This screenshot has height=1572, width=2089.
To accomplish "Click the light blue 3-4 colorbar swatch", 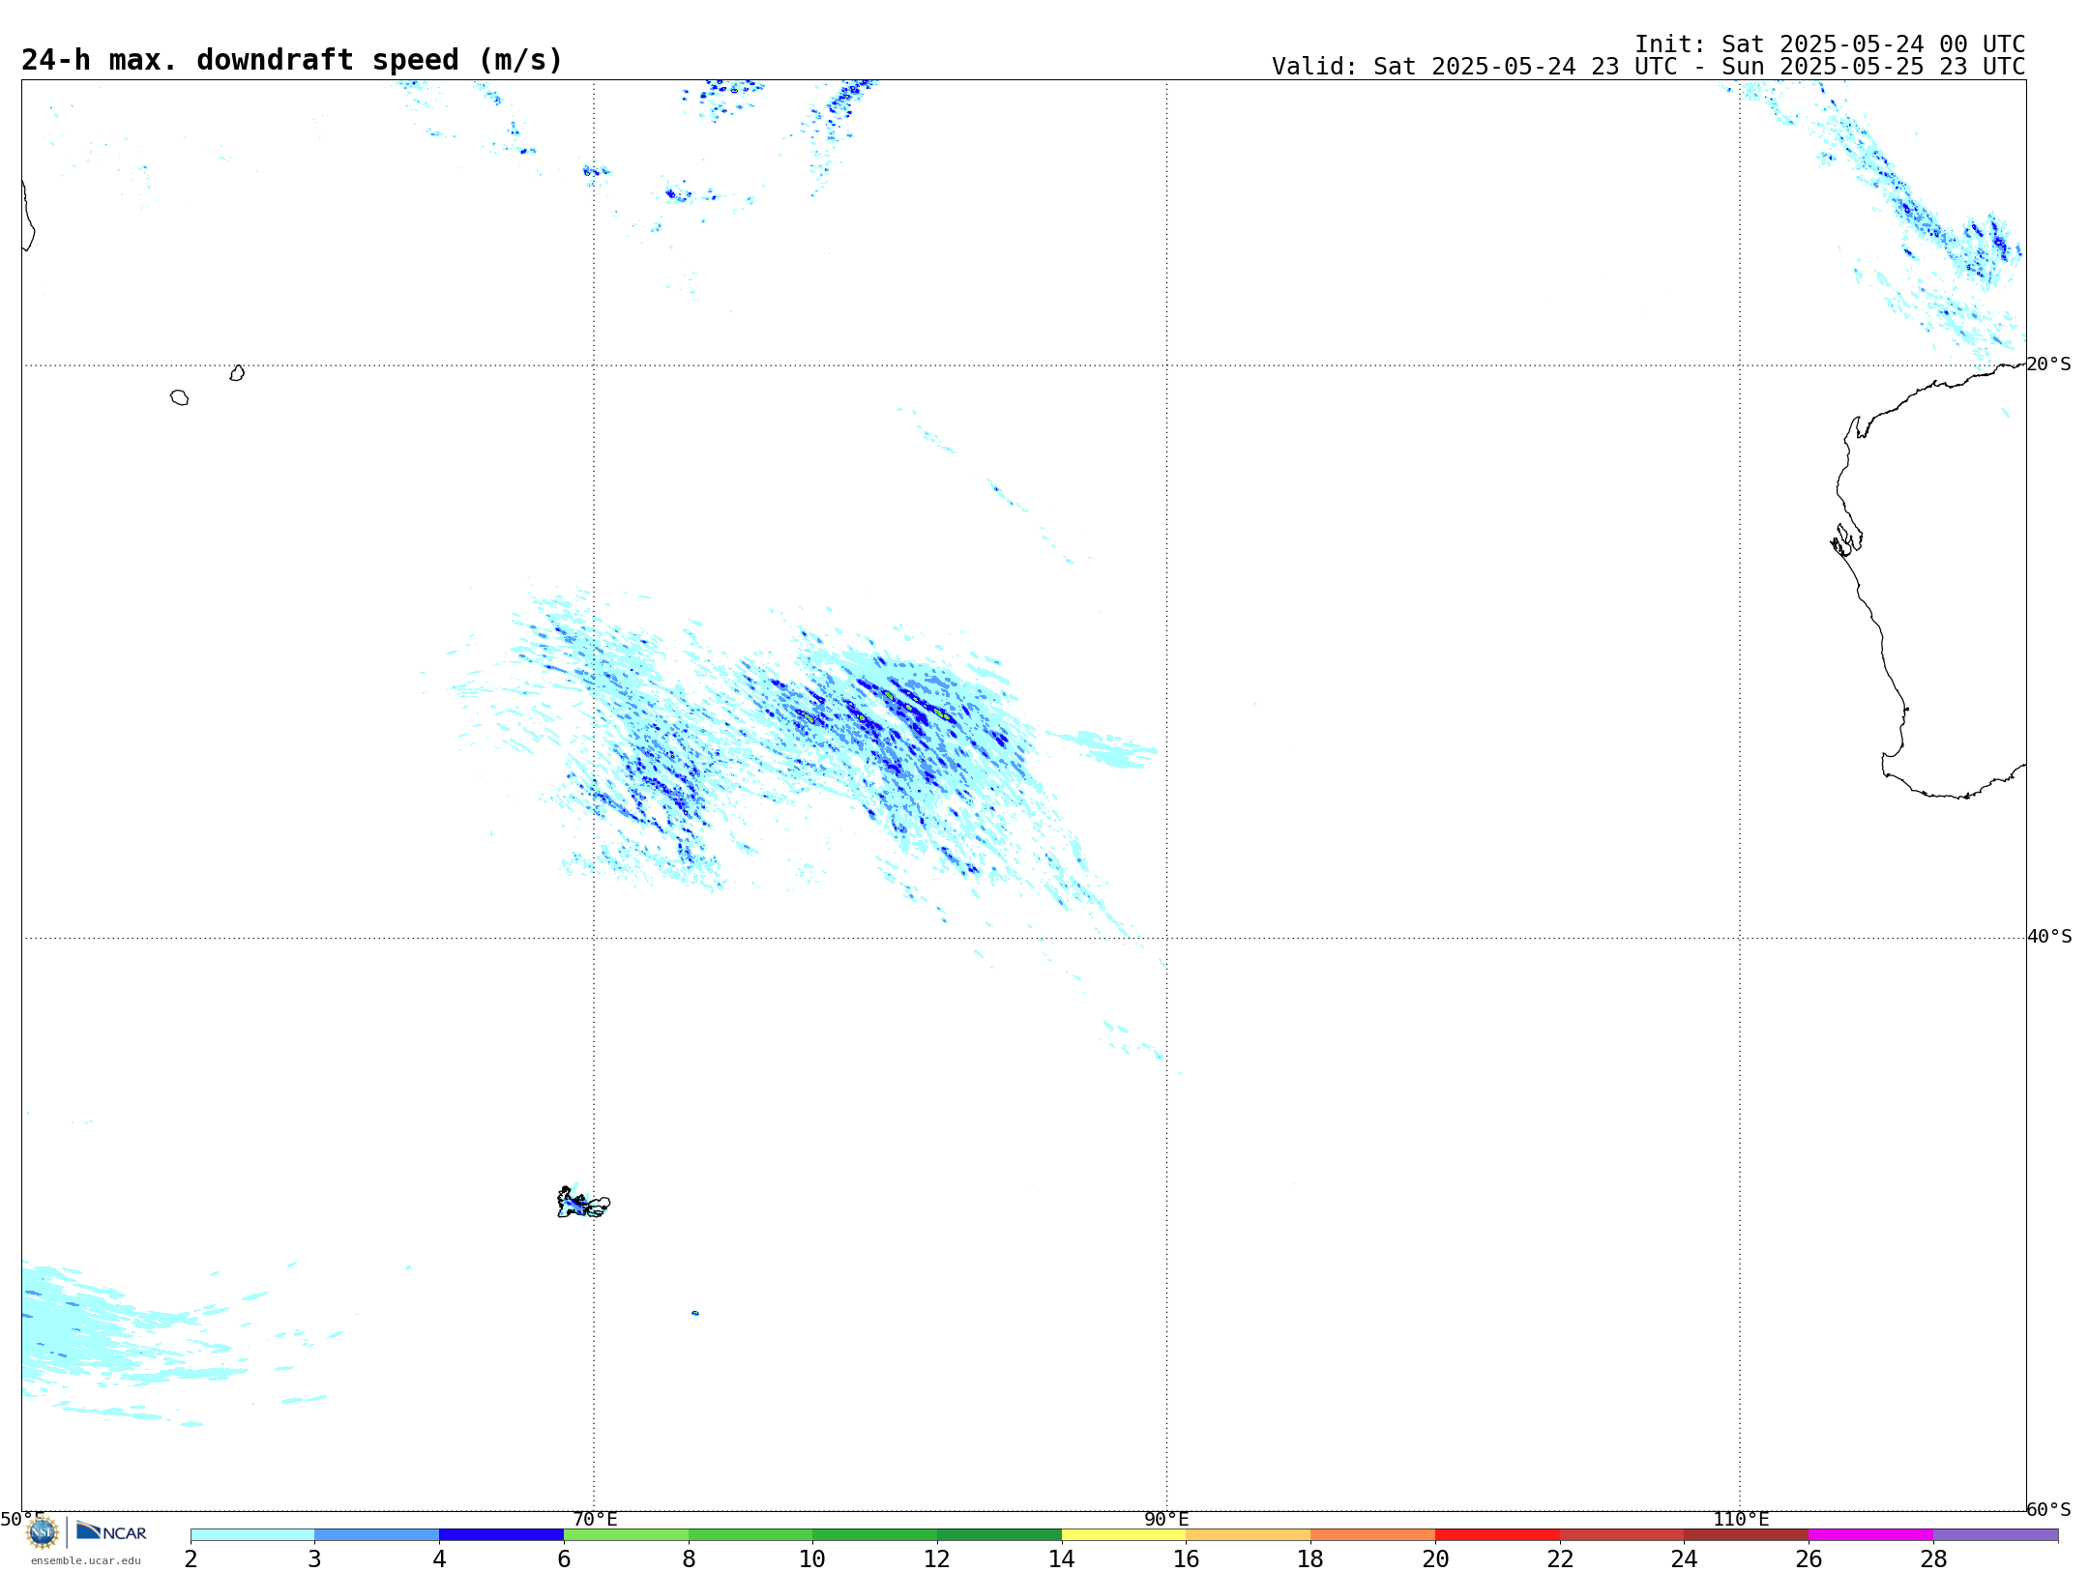I will pos(377,1535).
